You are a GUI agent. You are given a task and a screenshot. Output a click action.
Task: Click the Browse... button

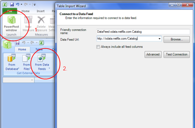tap(176, 39)
